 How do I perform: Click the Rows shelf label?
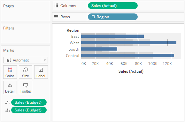tap(65, 17)
